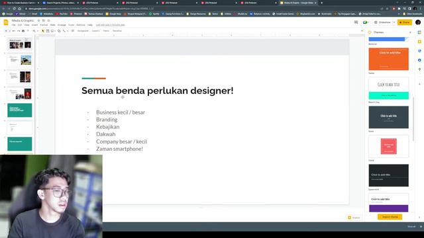
Task: Click the Slideshow button
Action: coord(382,22)
